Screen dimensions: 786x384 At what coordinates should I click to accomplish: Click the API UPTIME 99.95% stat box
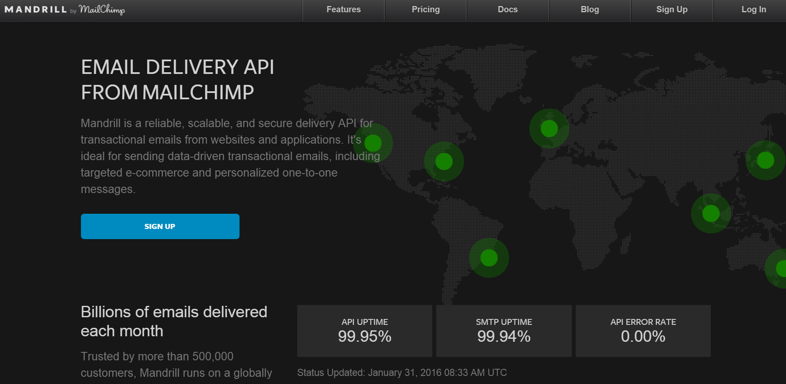pyautogui.click(x=364, y=331)
